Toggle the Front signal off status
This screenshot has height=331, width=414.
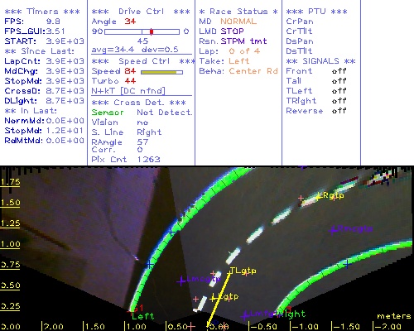(339, 71)
